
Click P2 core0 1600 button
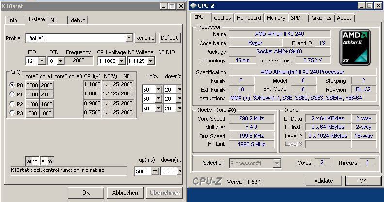click(x=32, y=104)
